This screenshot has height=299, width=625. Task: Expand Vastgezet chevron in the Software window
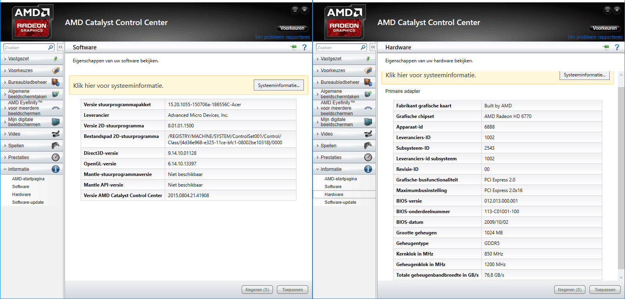click(5, 59)
